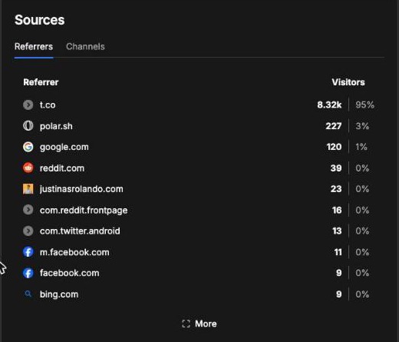The height and width of the screenshot is (342, 399).
Task: Filter by polar.sh referrer
Action: pyautogui.click(x=56, y=126)
